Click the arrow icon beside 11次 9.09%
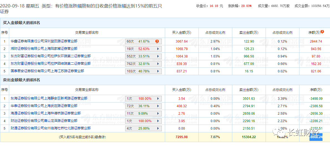 pyautogui.click(x=158, y=114)
